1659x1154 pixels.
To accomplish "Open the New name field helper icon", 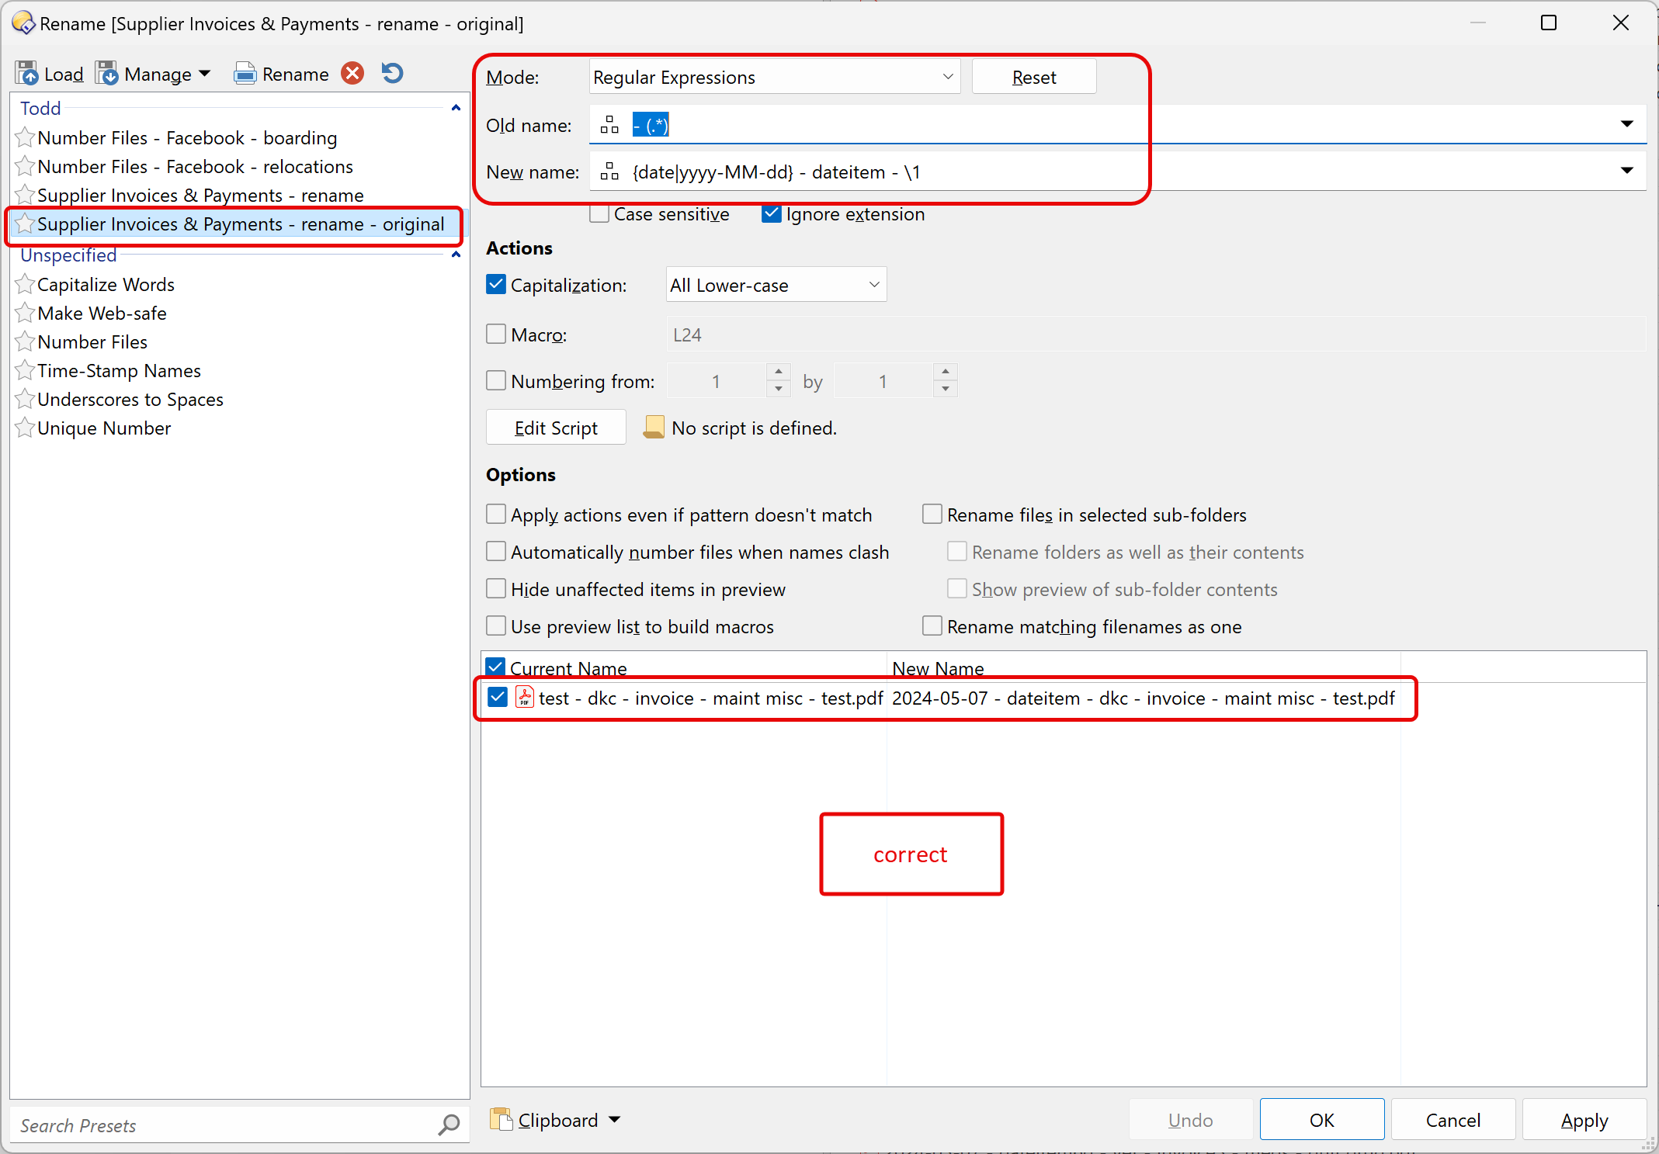I will pyautogui.click(x=609, y=172).
